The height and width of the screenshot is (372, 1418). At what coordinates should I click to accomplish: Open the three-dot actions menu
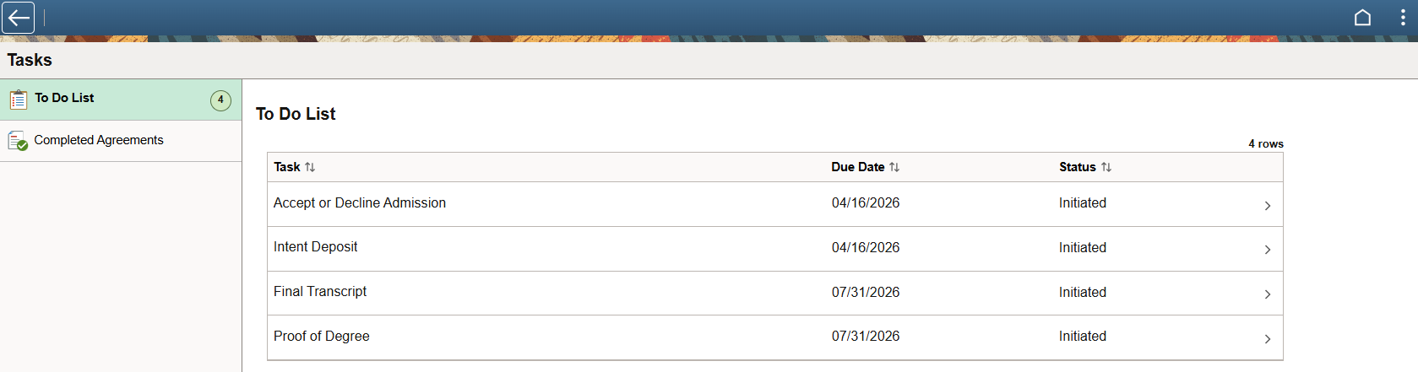pyautogui.click(x=1403, y=18)
